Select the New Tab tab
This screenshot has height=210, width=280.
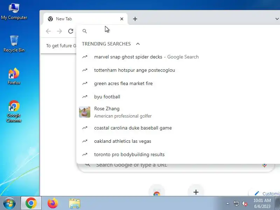tap(85, 19)
